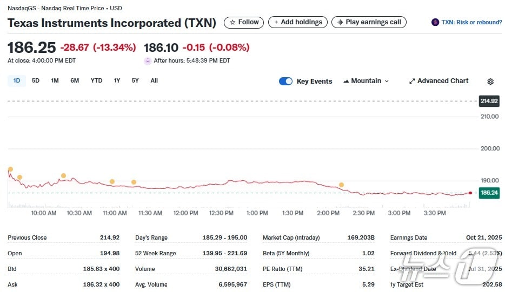Open chart settings gear icon

(x=490, y=82)
